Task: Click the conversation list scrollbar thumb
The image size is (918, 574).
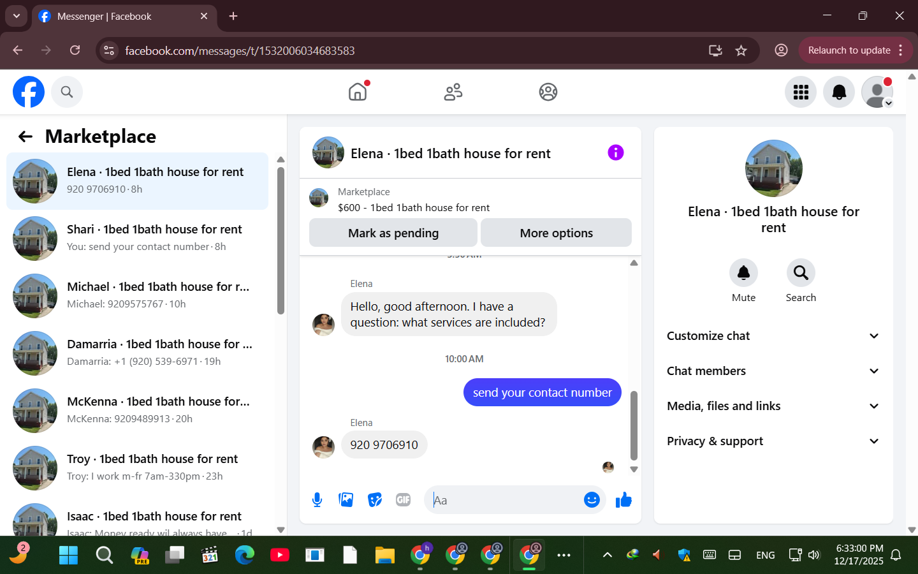Action: point(280,240)
